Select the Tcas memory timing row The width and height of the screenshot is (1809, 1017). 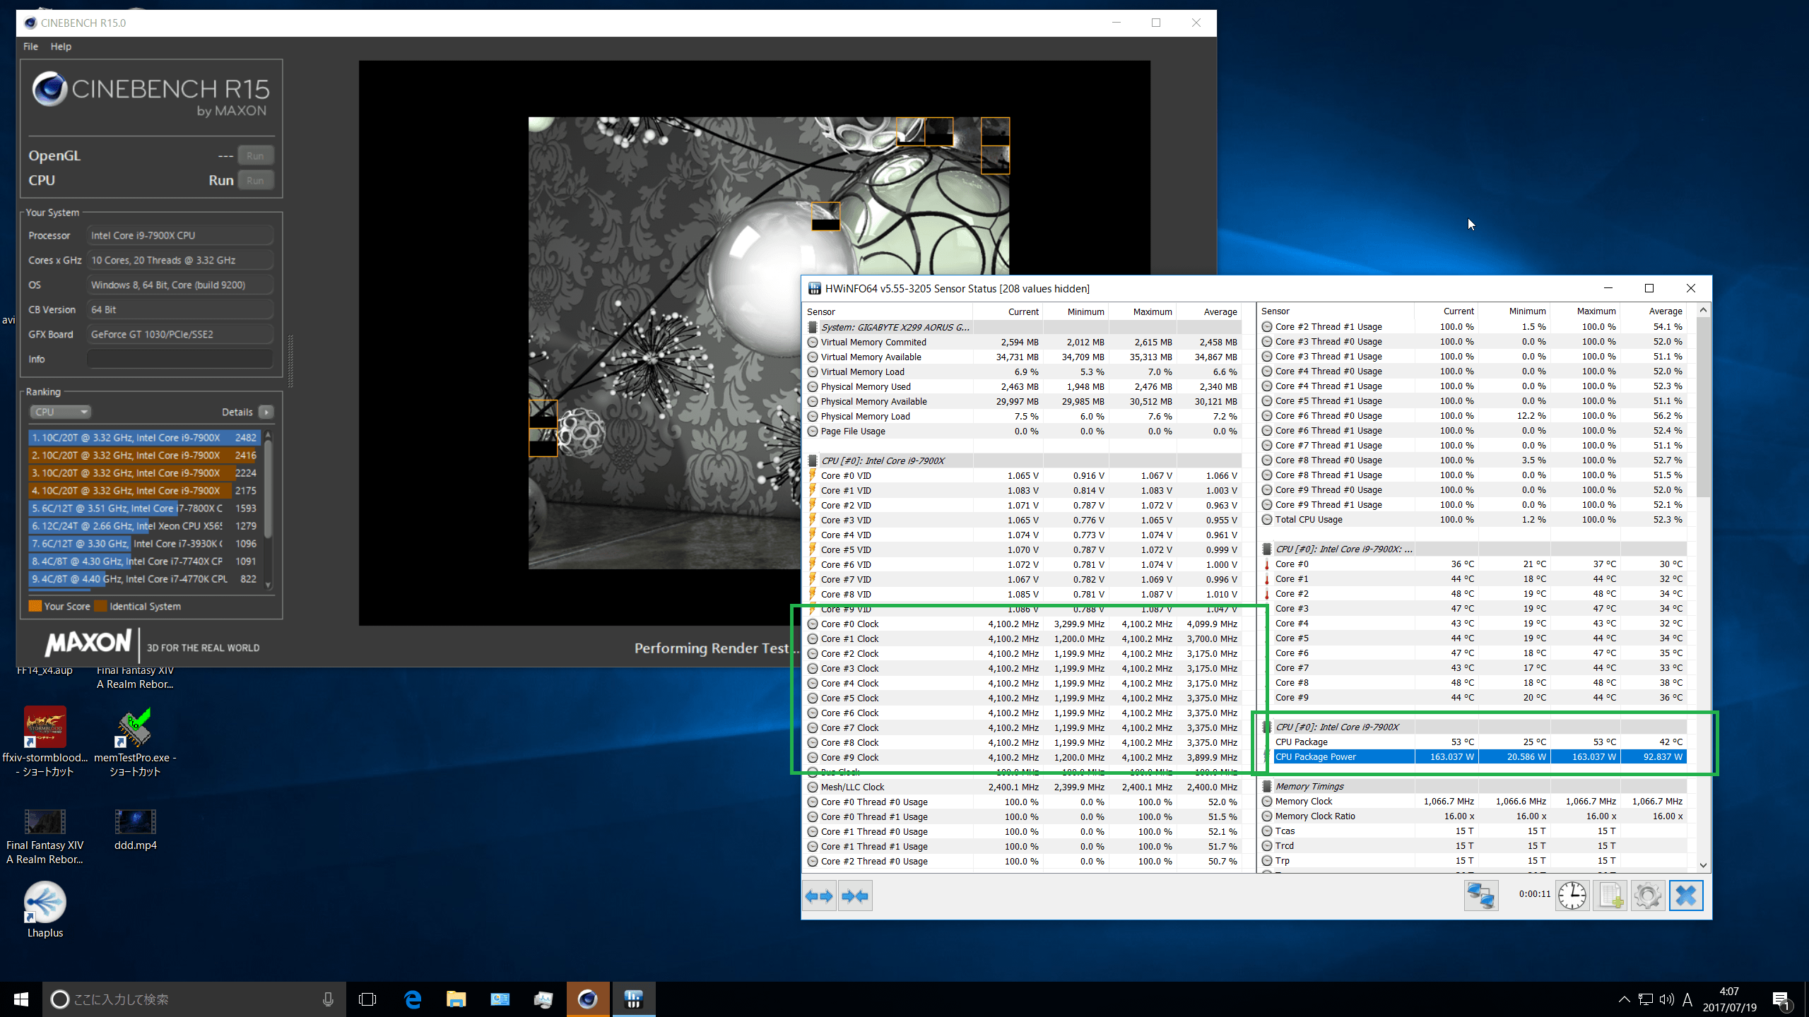(x=1474, y=831)
